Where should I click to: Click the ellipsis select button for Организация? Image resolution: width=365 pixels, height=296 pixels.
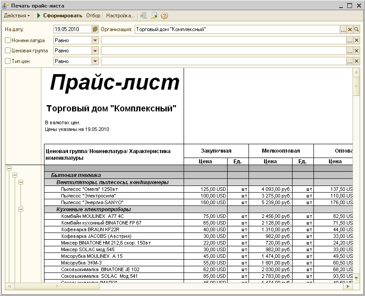343,29
